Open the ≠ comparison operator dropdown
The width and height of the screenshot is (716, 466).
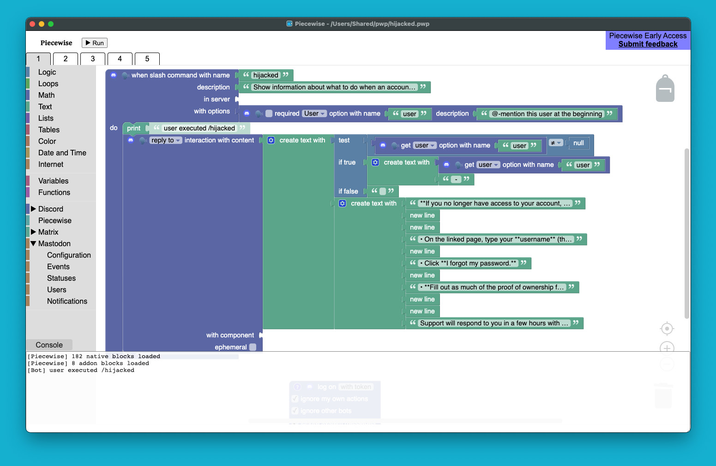(x=557, y=143)
